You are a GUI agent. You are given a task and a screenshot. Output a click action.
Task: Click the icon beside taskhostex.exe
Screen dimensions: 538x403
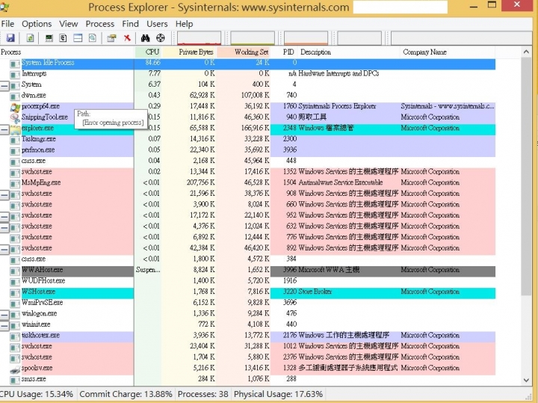[15, 336]
